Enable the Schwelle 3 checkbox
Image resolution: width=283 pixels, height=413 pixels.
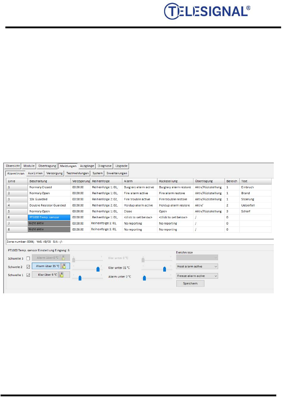tap(28, 258)
